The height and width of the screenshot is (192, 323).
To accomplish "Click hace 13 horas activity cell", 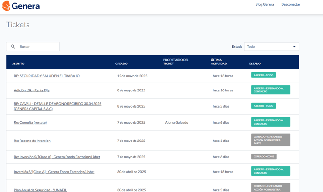I will click(x=223, y=76).
